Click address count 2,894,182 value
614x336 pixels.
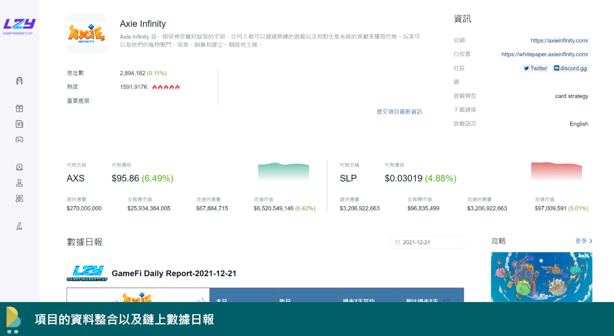pos(132,73)
